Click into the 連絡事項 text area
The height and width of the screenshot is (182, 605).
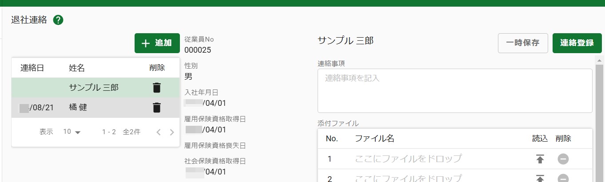coord(454,91)
